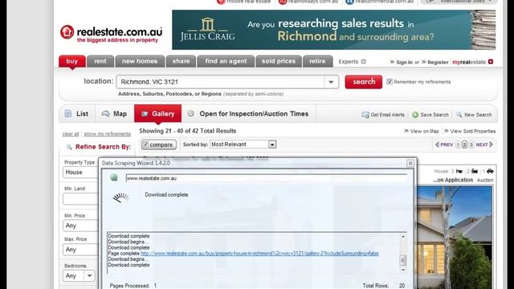Expand the location field dropdown arrow
514x289 pixels.
331,82
